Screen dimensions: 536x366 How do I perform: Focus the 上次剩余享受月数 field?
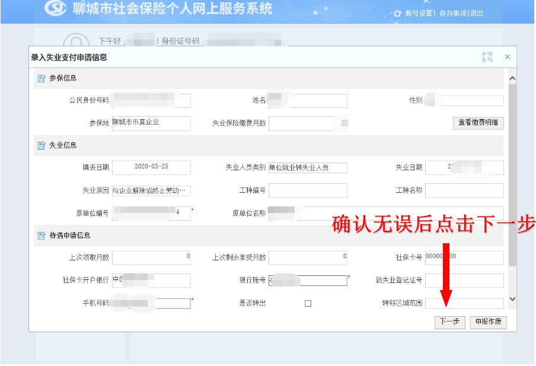308,257
